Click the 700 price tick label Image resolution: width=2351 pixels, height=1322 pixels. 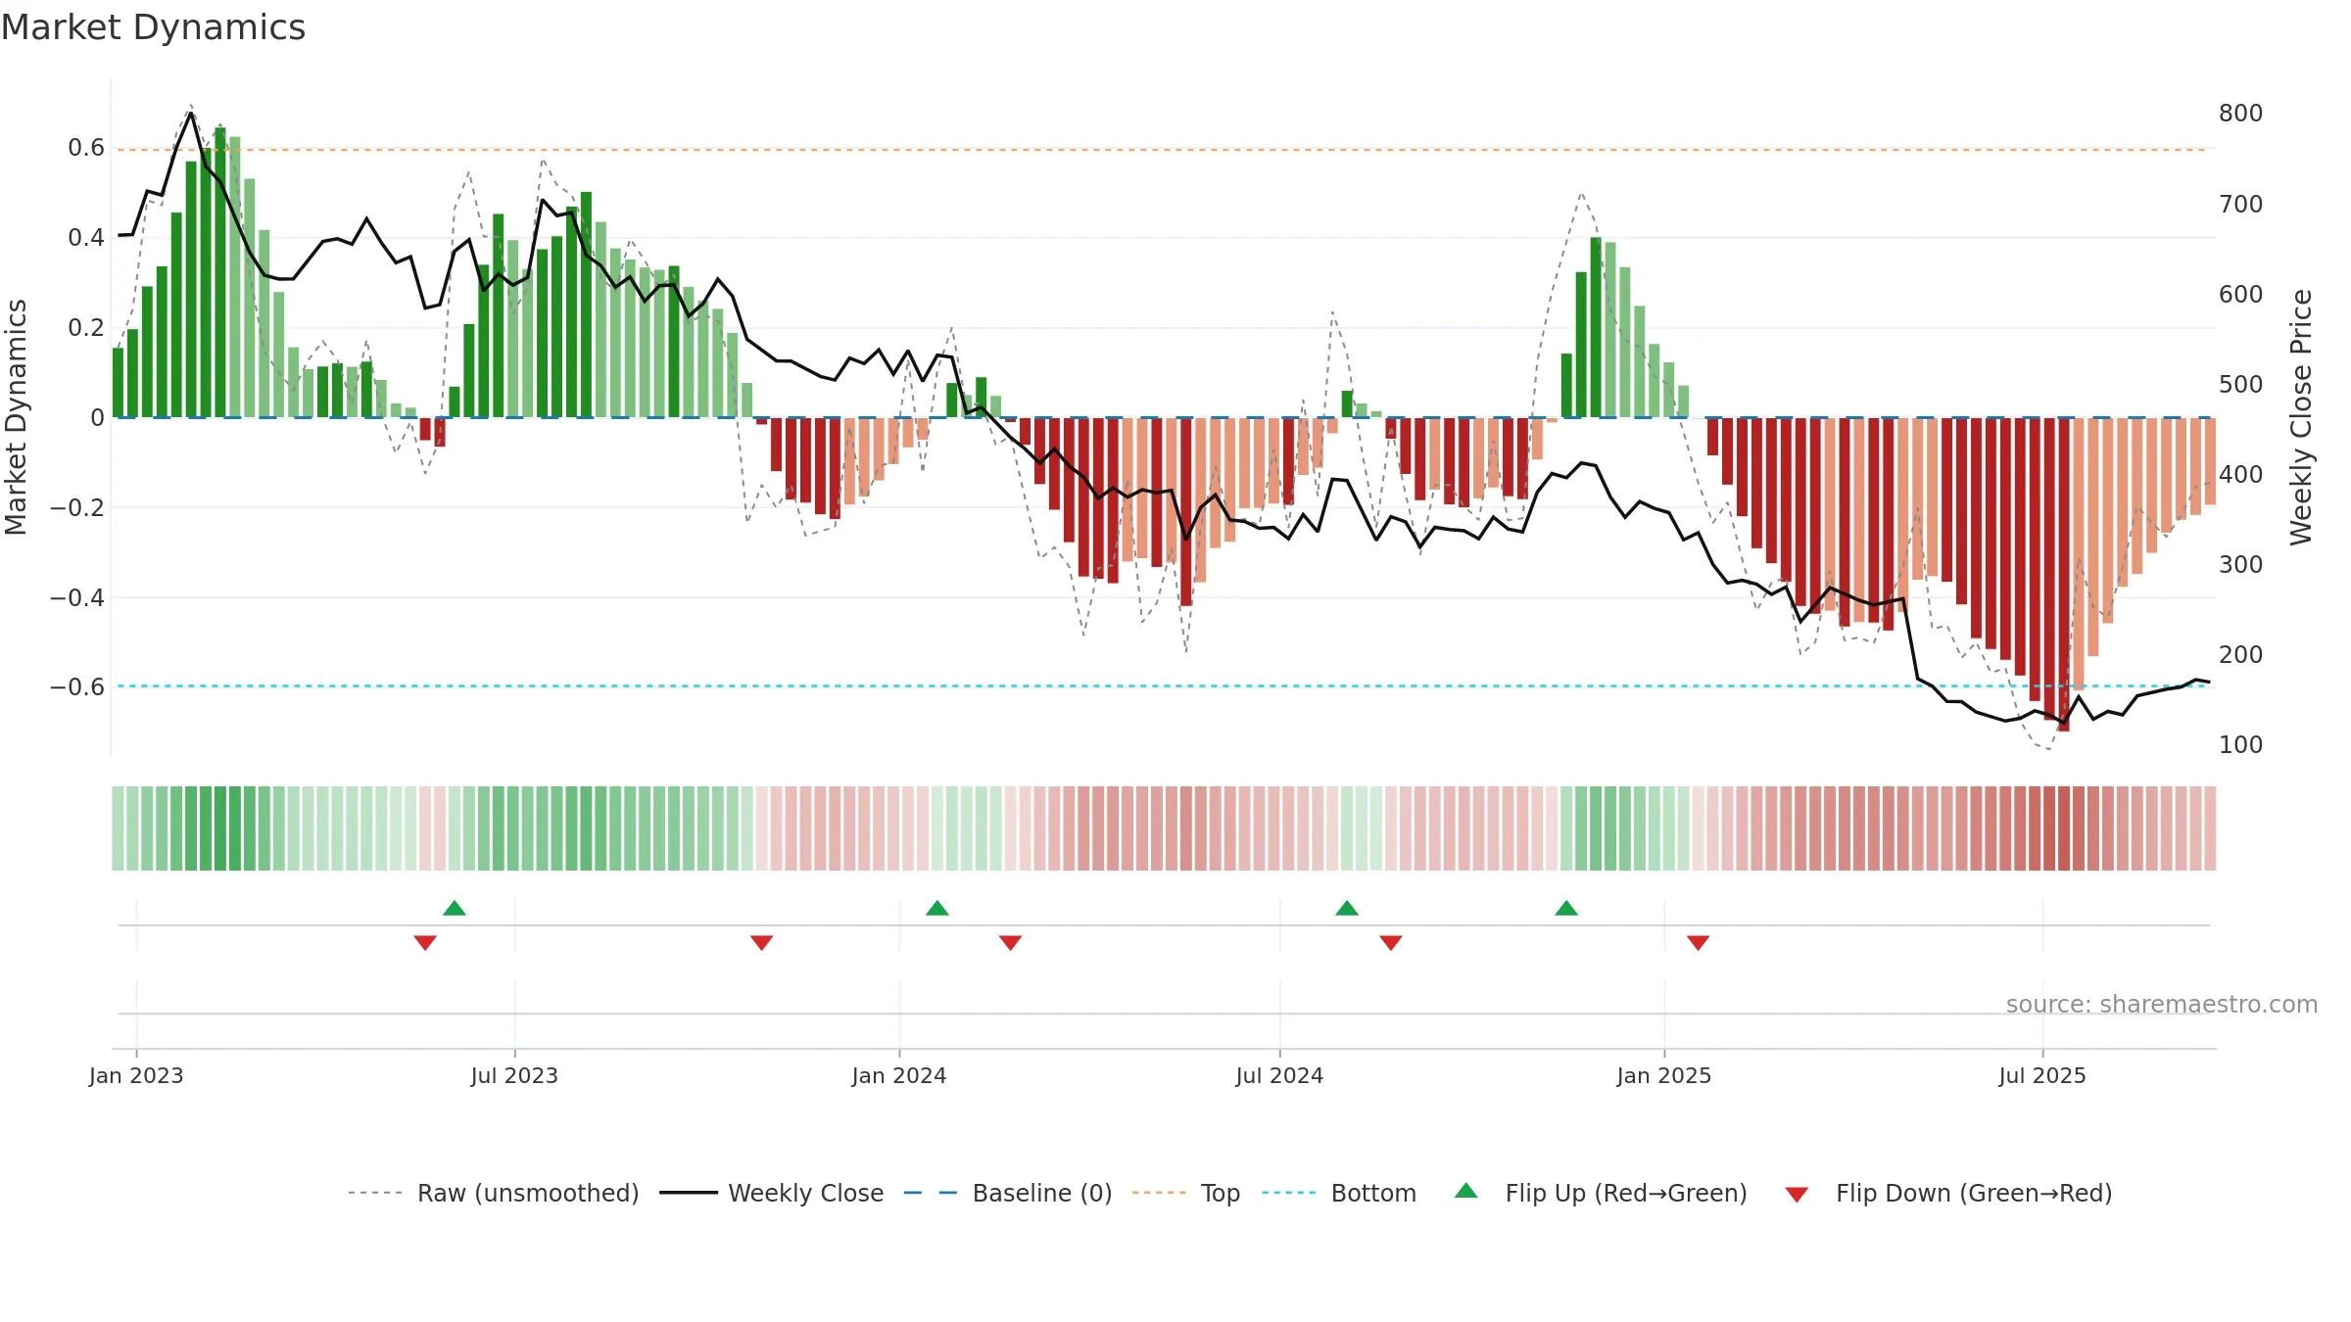pyautogui.click(x=2240, y=205)
